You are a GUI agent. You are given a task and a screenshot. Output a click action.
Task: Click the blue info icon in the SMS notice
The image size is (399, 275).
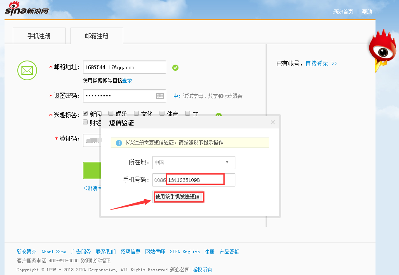point(119,143)
